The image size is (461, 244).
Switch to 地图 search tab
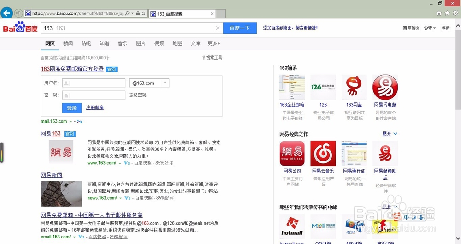point(177,43)
